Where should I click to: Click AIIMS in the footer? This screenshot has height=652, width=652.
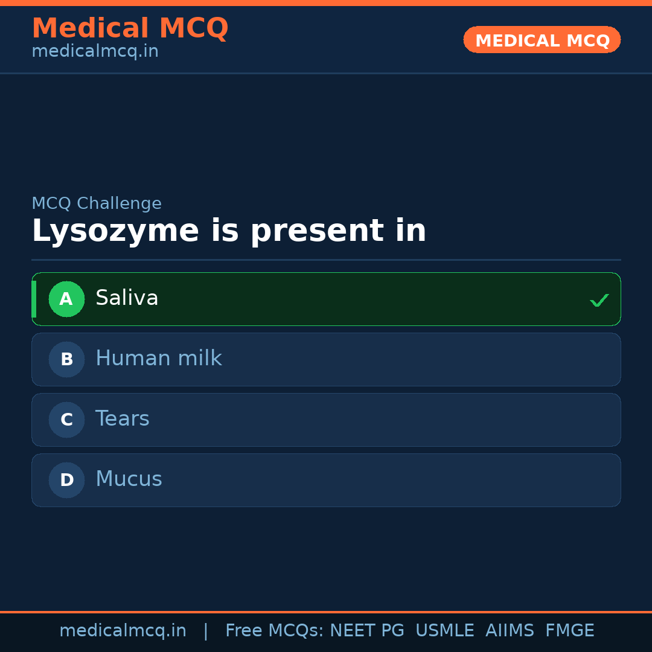pyautogui.click(x=510, y=631)
